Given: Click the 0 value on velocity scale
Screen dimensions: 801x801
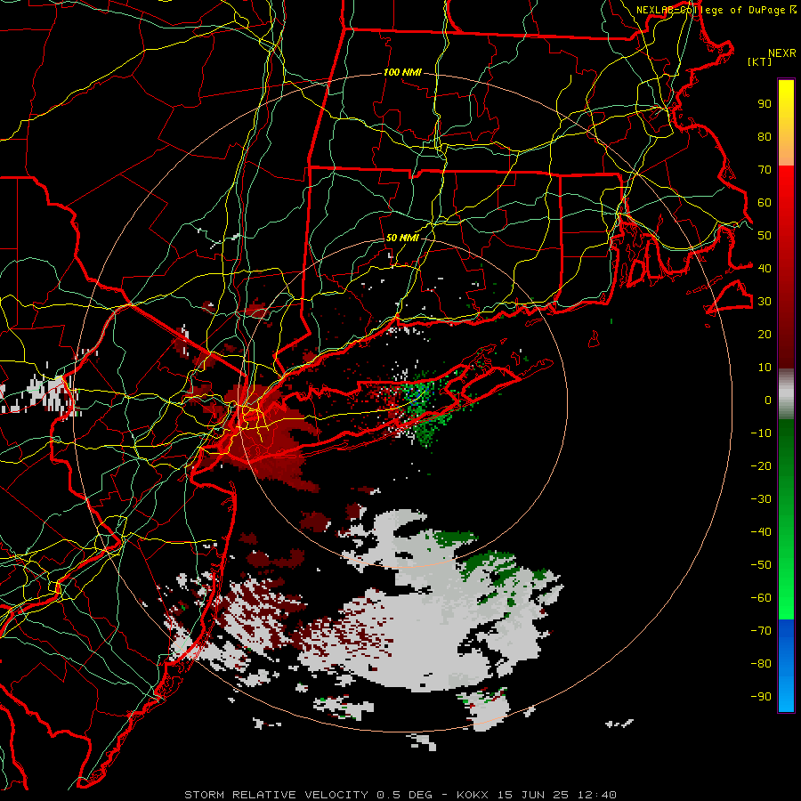Looking at the screenshot, I should coord(768,400).
